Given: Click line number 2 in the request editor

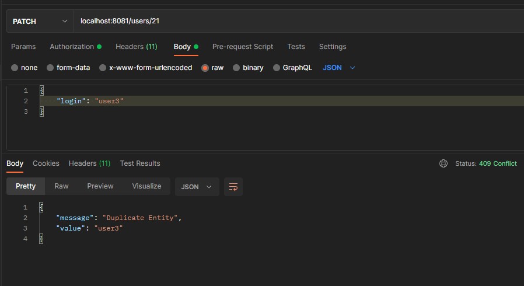Looking at the screenshot, I should 26,101.
